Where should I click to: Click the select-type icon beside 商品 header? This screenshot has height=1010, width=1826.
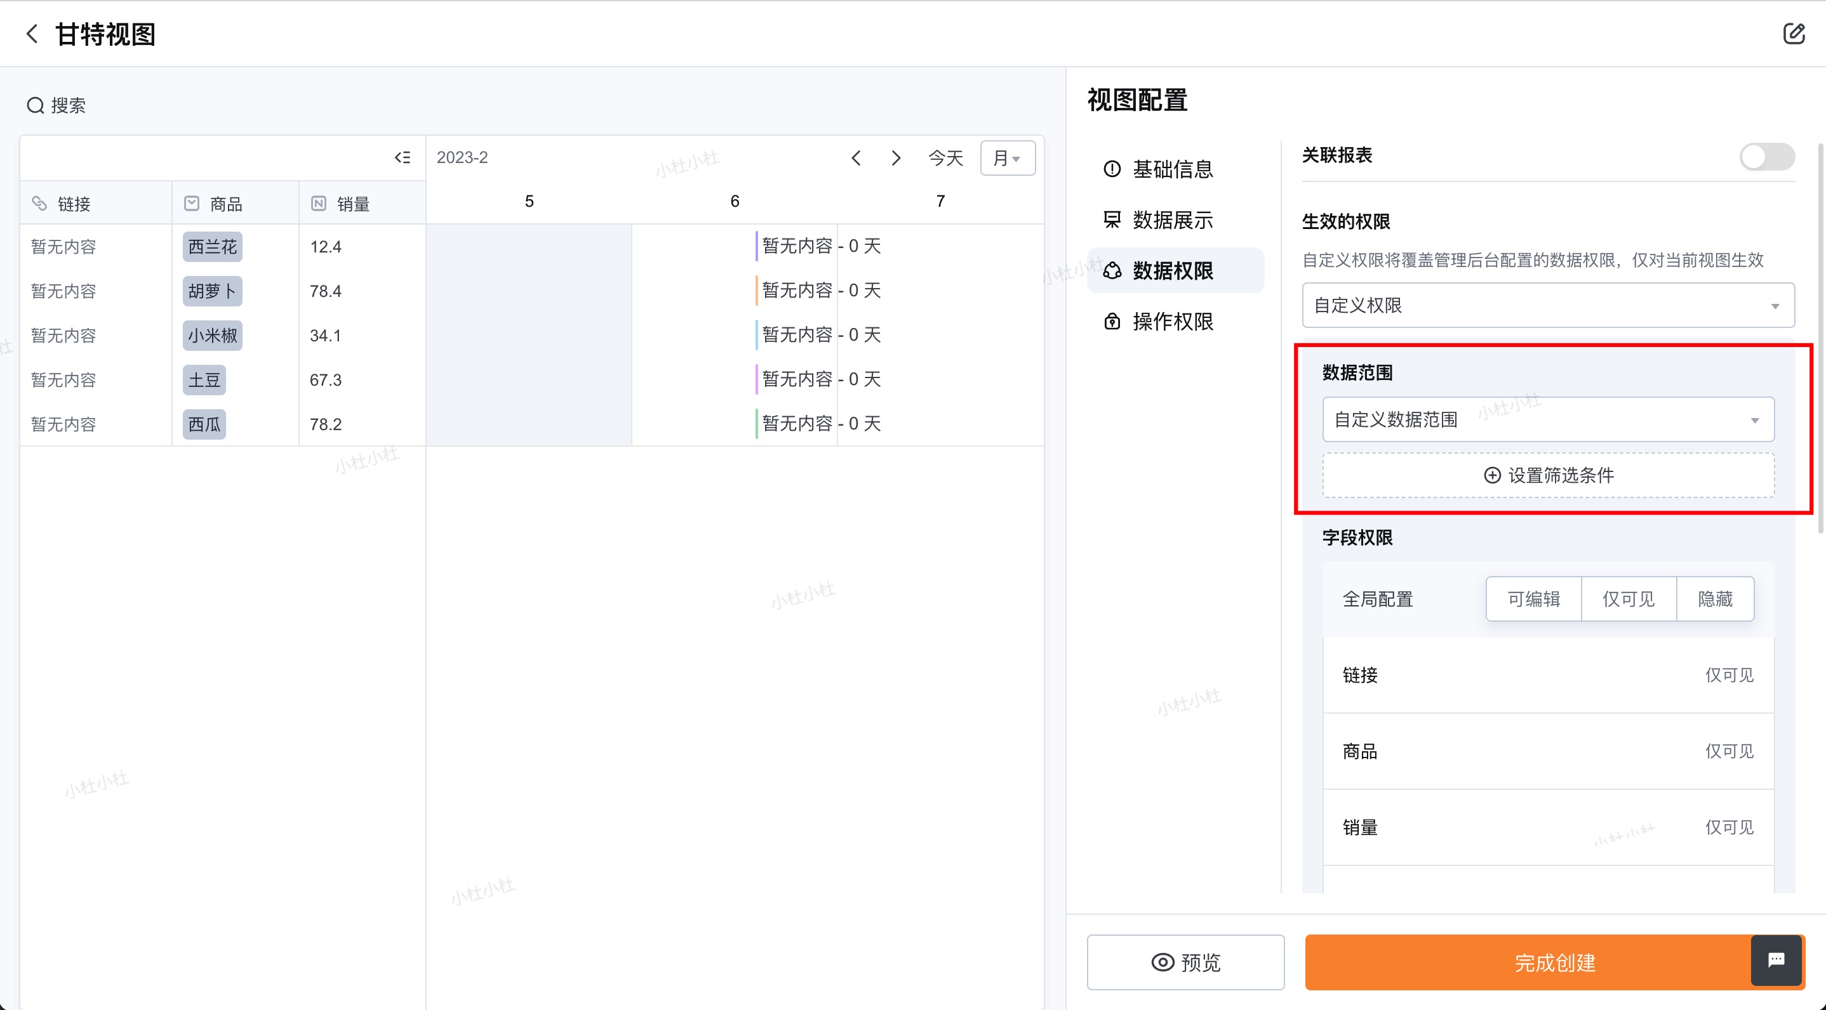[191, 203]
